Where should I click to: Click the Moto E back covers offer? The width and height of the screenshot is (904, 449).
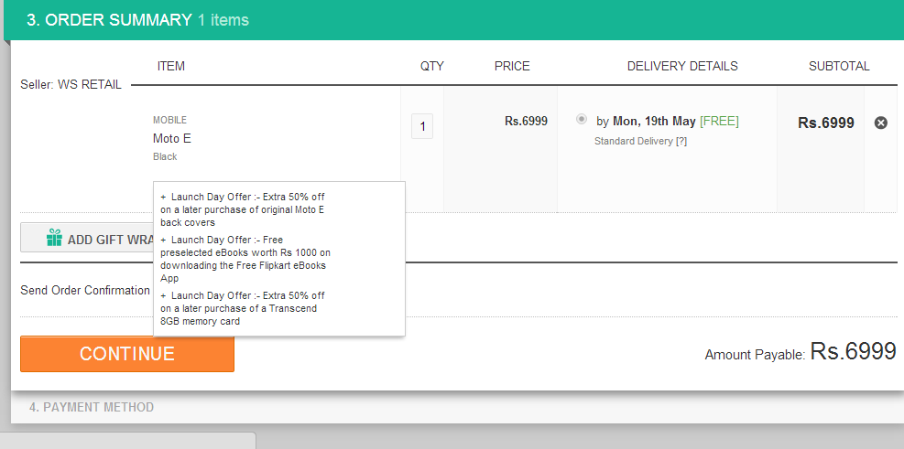click(243, 209)
